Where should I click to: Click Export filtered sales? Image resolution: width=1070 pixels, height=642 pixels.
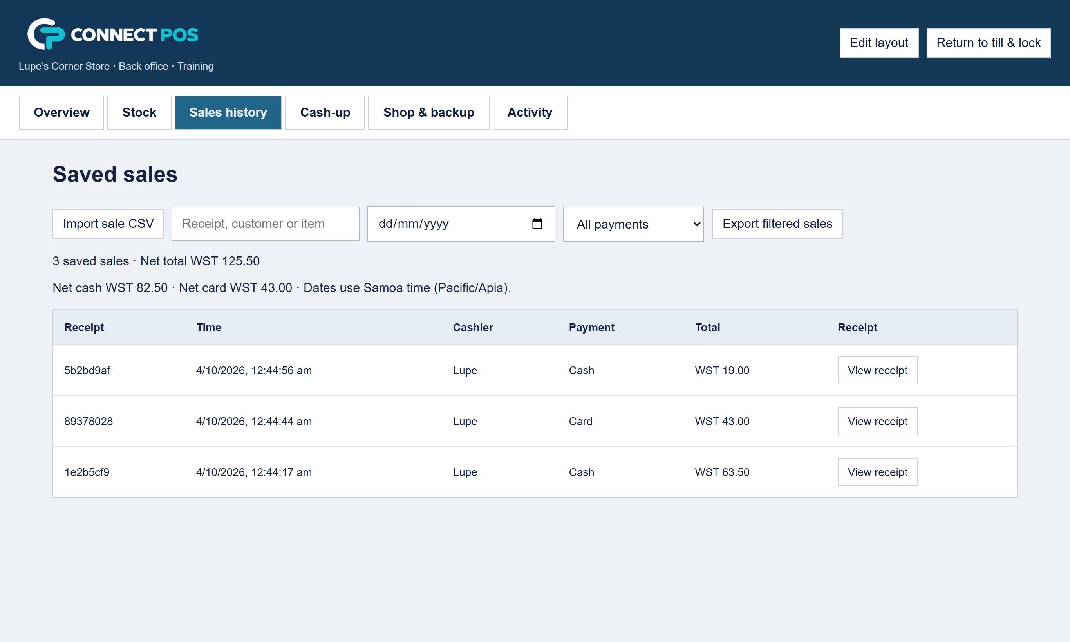(777, 224)
